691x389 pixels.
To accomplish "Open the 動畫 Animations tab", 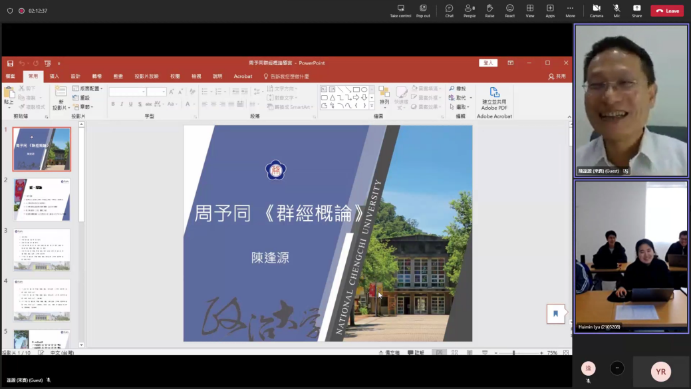I will (x=118, y=76).
